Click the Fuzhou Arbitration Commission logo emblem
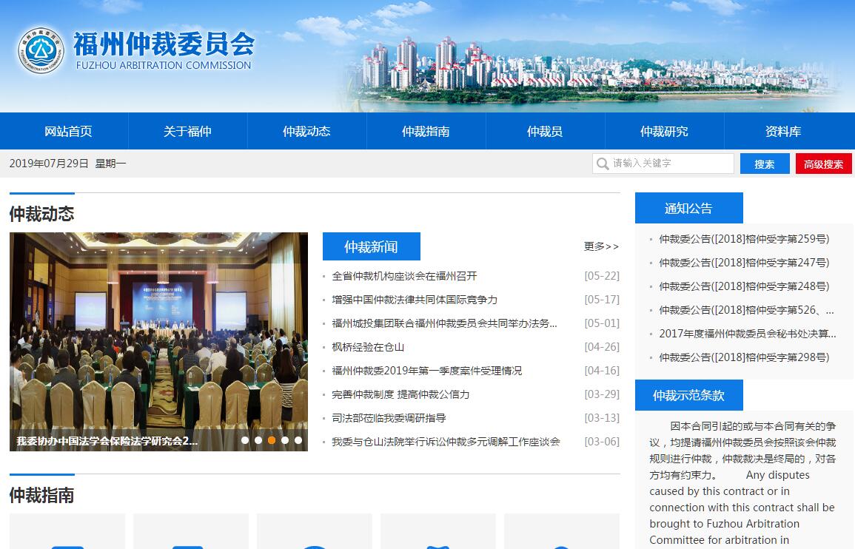The height and width of the screenshot is (549, 855). [41, 50]
